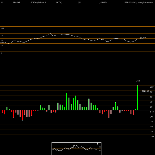This screenshot has width=155, height=155.
Task: Click the -20 label on MR axis
Action: pyautogui.click(x=151, y=117)
